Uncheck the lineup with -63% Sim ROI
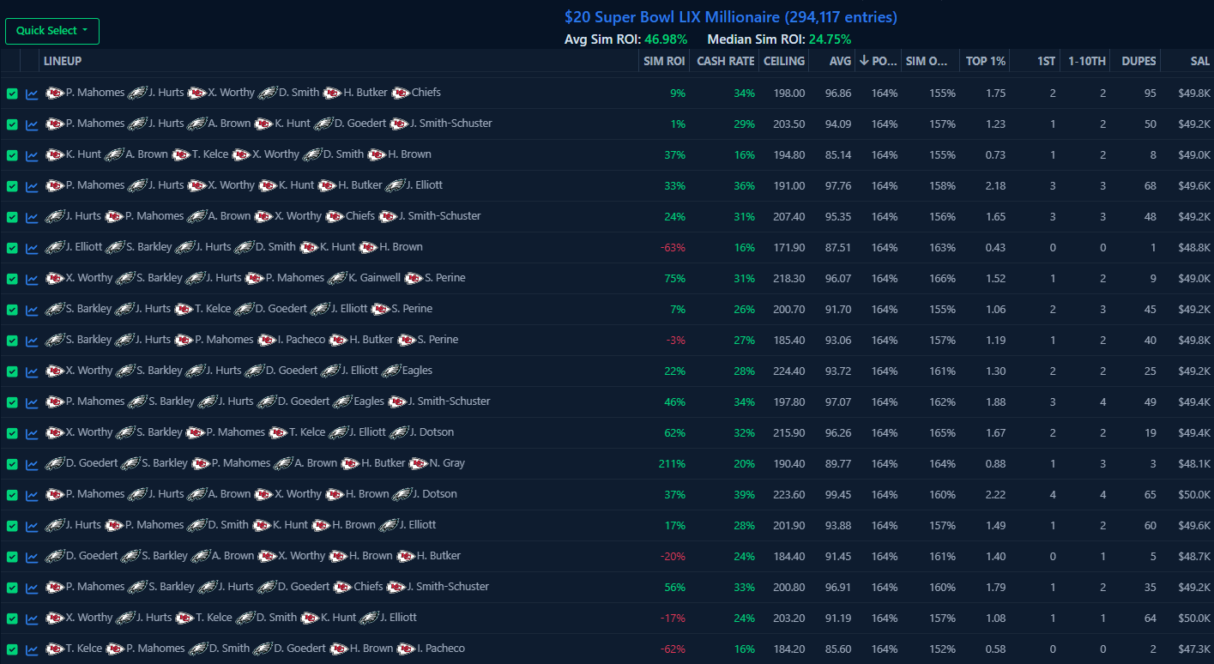This screenshot has width=1214, height=664. pyautogui.click(x=12, y=248)
